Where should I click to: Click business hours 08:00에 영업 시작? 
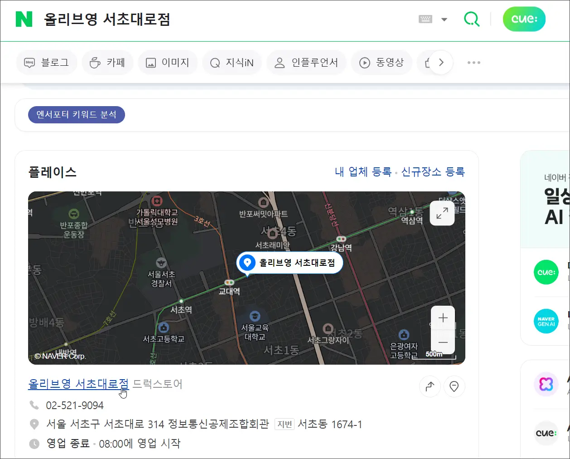(x=140, y=444)
